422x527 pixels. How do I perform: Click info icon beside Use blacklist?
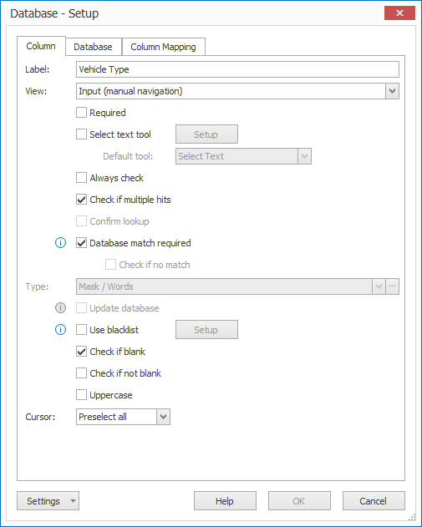[60, 330]
